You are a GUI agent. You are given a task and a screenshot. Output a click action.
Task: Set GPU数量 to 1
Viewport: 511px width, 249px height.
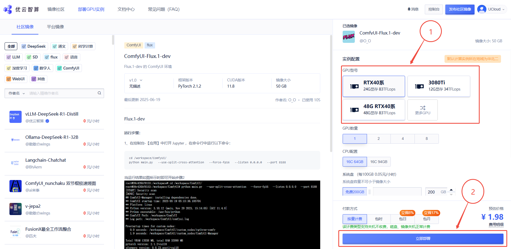[x=355, y=139]
